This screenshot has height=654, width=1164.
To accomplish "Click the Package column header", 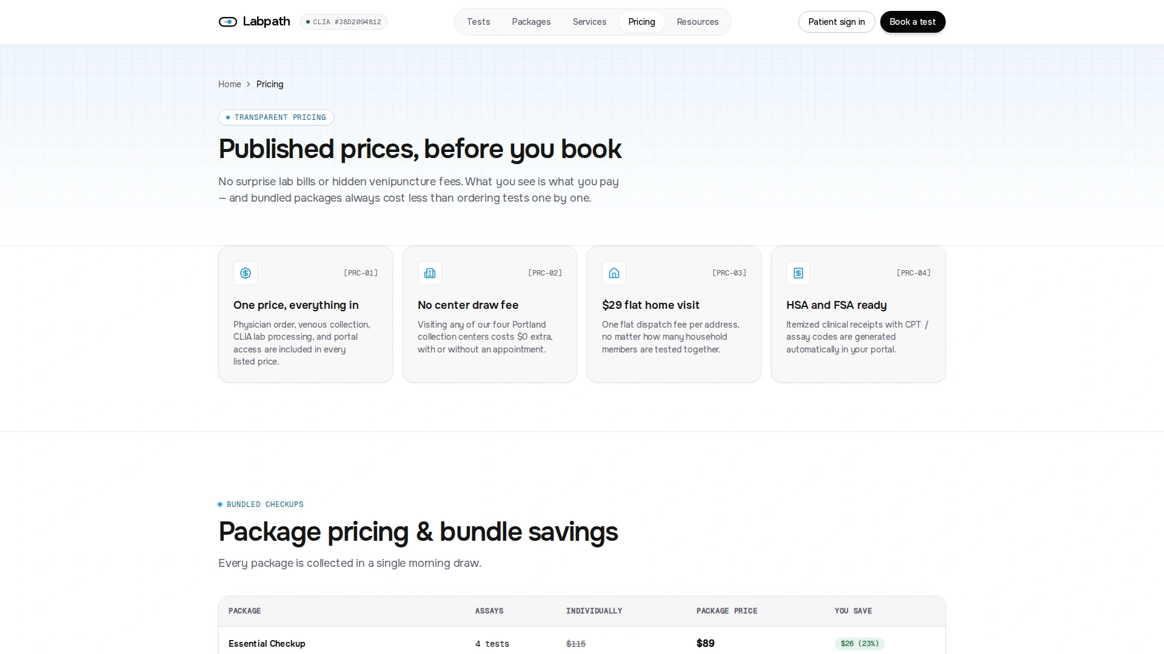I will tap(245, 611).
